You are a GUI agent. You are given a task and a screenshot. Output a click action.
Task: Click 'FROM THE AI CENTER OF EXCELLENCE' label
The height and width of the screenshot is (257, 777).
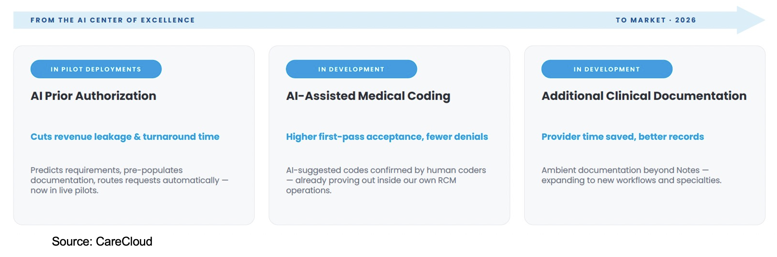tap(113, 20)
